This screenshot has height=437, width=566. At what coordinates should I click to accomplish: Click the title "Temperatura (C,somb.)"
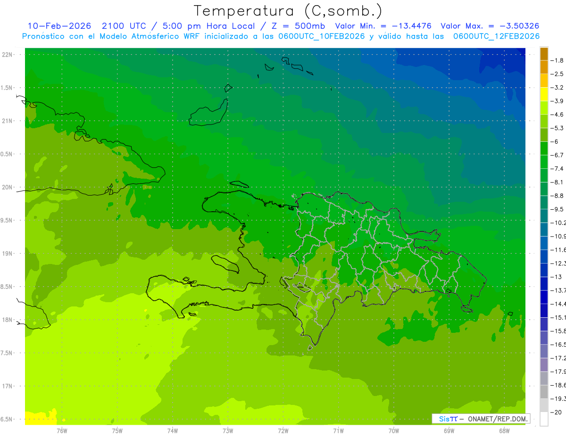pos(288,11)
